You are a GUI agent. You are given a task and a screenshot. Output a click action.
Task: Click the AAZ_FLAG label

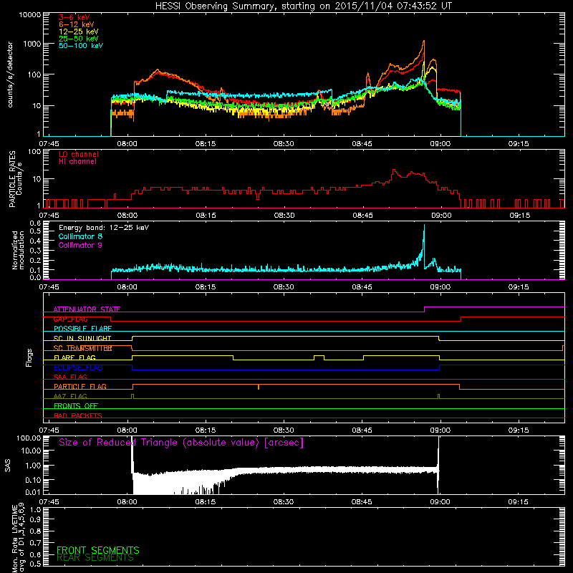coord(70,396)
